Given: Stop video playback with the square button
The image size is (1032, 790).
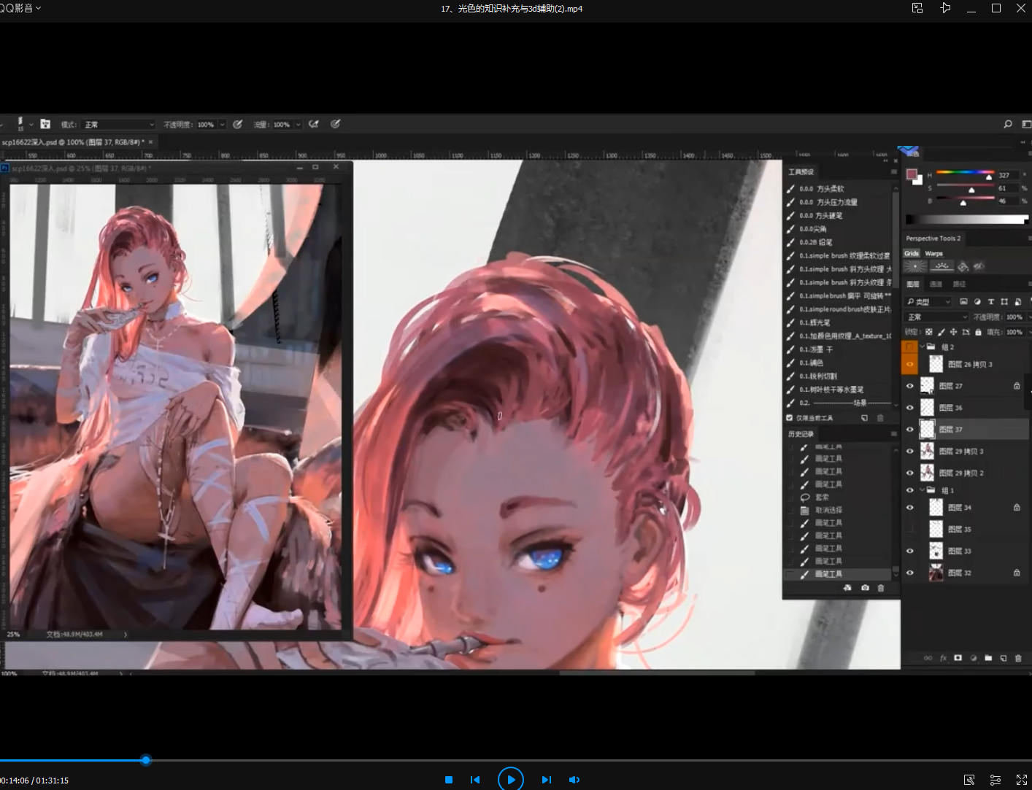Looking at the screenshot, I should 449,780.
